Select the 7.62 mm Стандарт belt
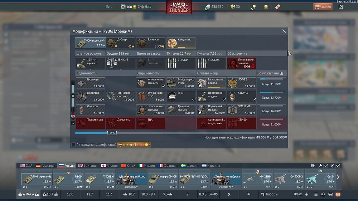Viewport: 358px width, 201px height. 211,63
